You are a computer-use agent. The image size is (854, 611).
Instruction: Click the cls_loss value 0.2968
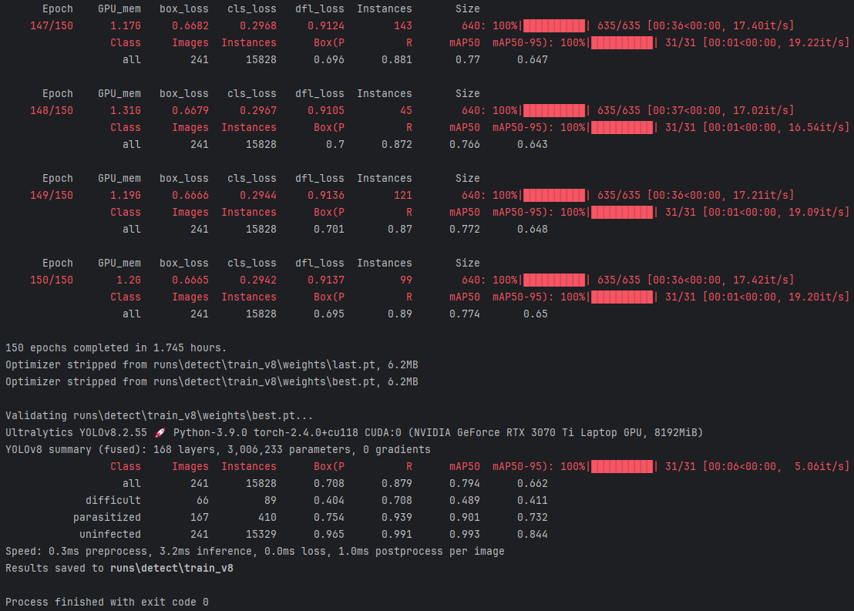click(258, 25)
